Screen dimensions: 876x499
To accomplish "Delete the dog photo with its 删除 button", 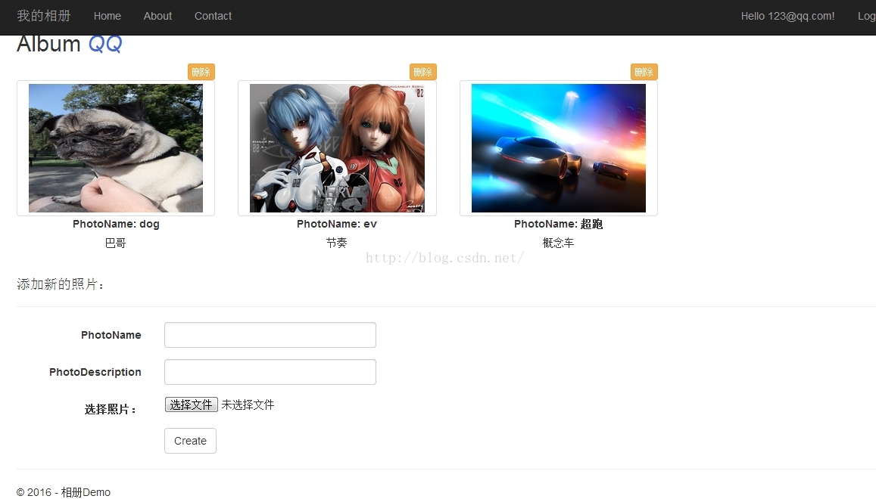I will tap(201, 72).
